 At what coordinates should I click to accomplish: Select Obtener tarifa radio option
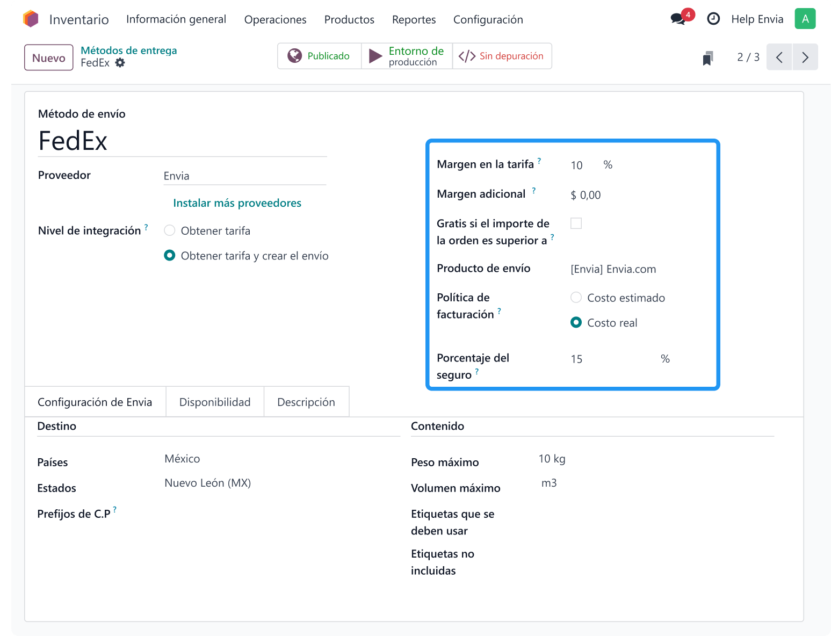pos(170,230)
